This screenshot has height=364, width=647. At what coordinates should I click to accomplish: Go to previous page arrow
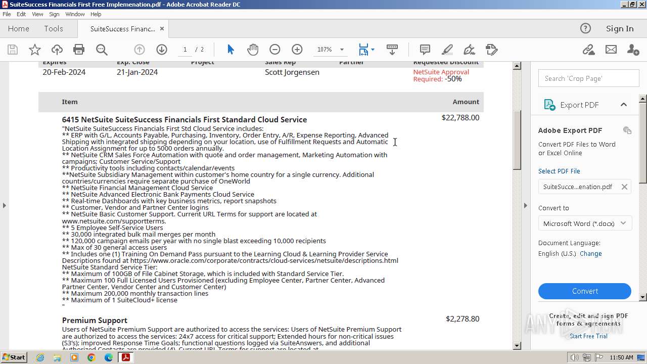(x=140, y=50)
